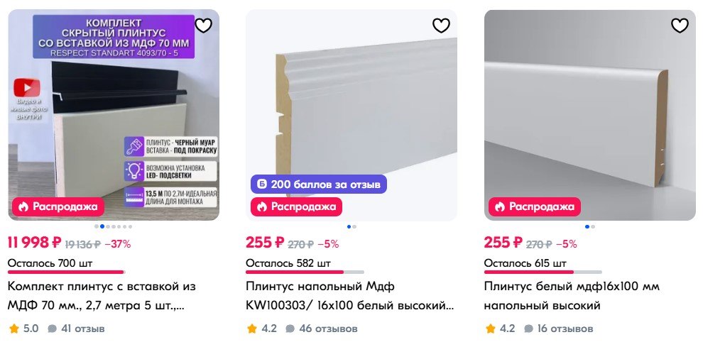
Task: Click Распродажа badge on middle product
Action: pos(296,206)
